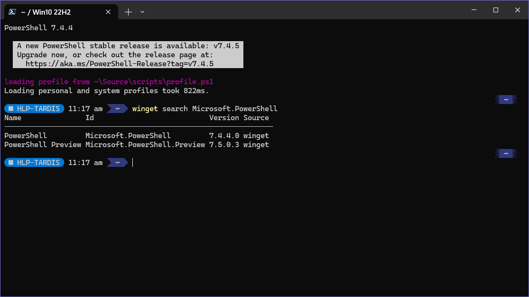
Task: Click the first '11:17 am' timestamp
Action: point(85,109)
